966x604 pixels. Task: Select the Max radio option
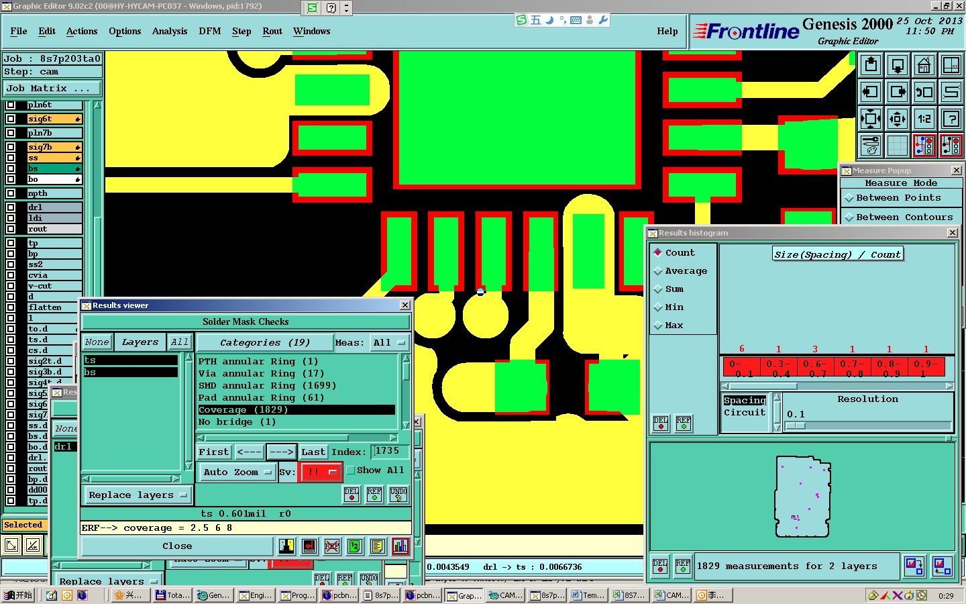point(658,325)
